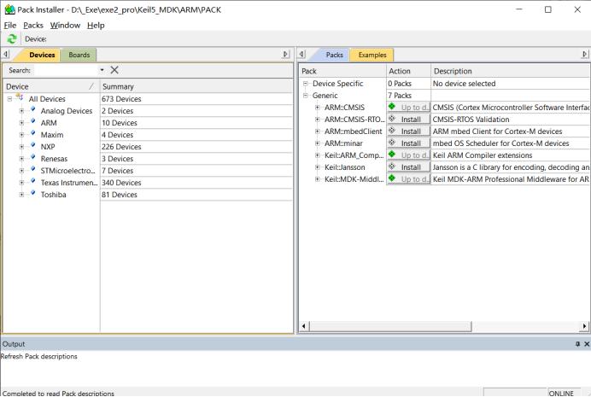Screen dimensions: 591x397
Task: Click the Pack Installer title bar icon
Action: (x=9, y=9)
